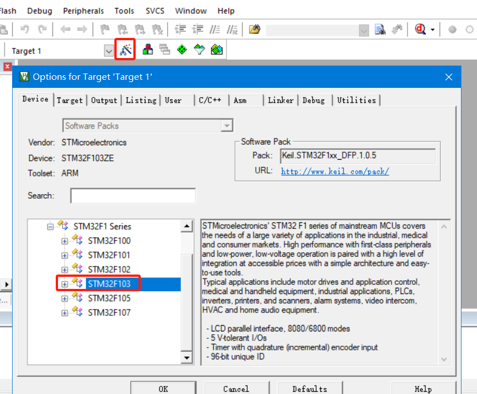Click Select Software Packs icon
The image size is (477, 394).
tap(199, 49)
